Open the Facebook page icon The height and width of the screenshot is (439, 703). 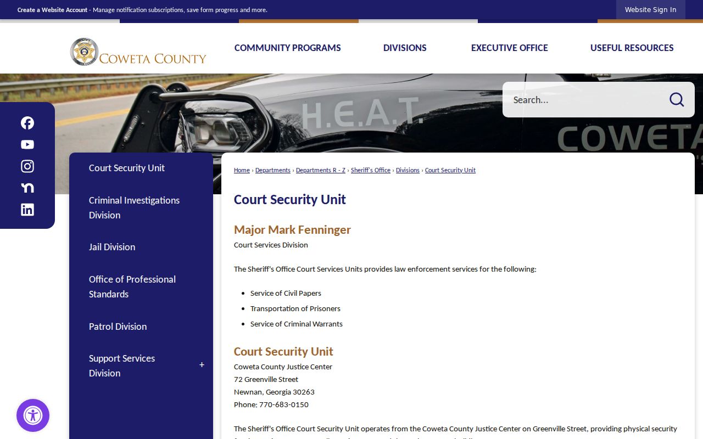(27, 123)
